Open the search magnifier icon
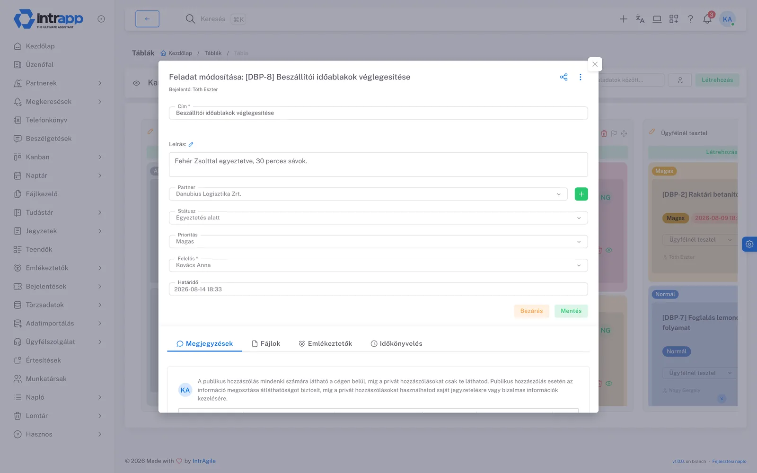The image size is (757, 473). point(190,19)
